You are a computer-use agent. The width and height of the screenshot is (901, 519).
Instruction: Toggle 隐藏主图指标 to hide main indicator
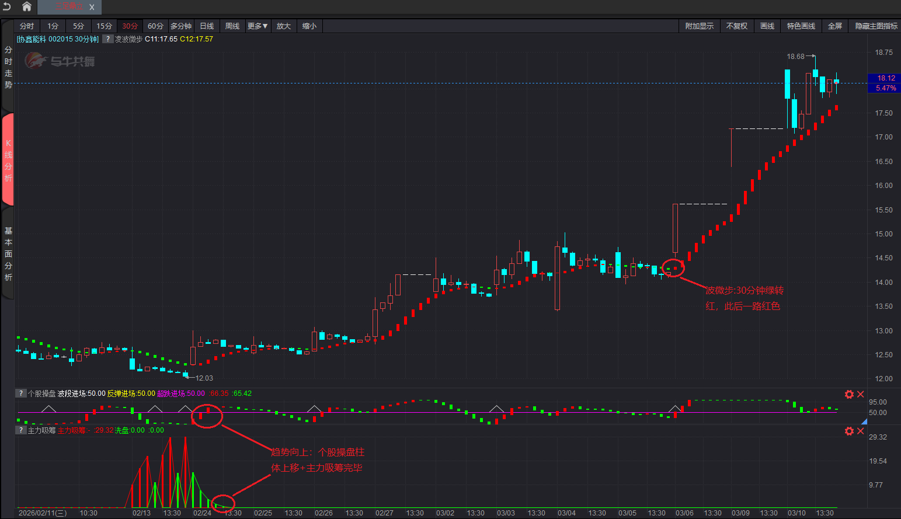876,26
